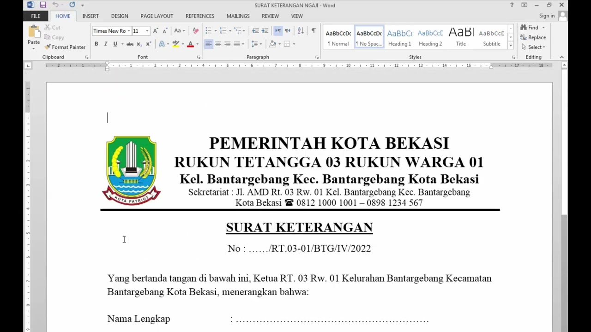Click Find in the Editing group
Viewport: 591px width, 332px height.
click(529, 28)
